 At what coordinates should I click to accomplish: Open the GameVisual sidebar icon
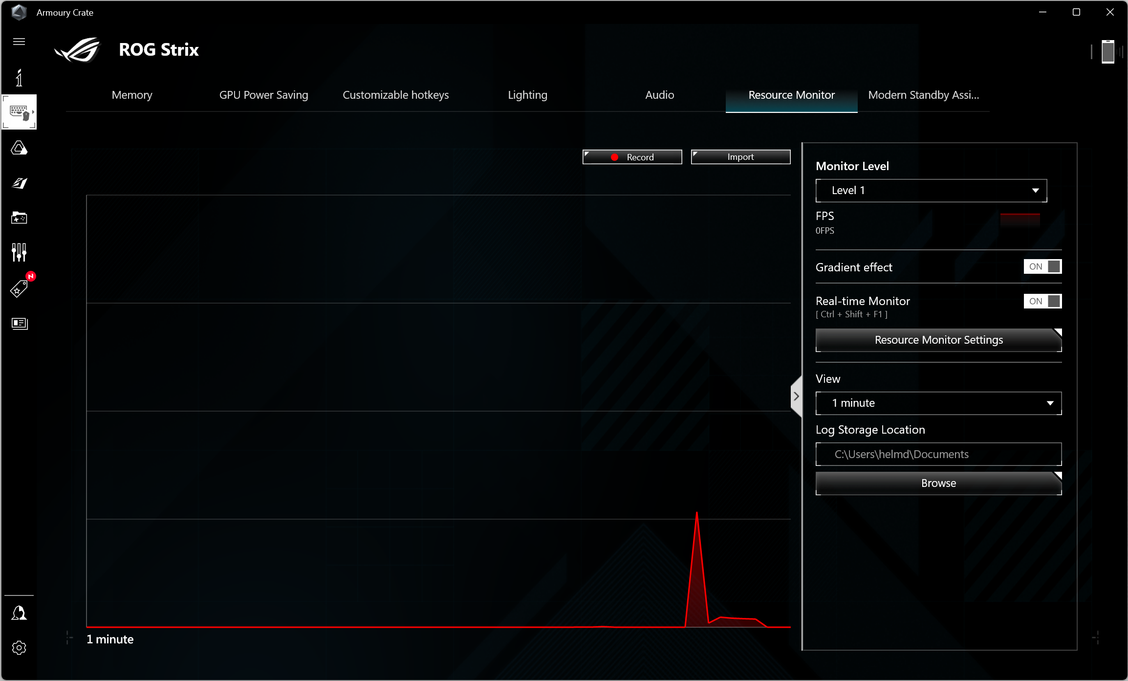pyautogui.click(x=19, y=183)
